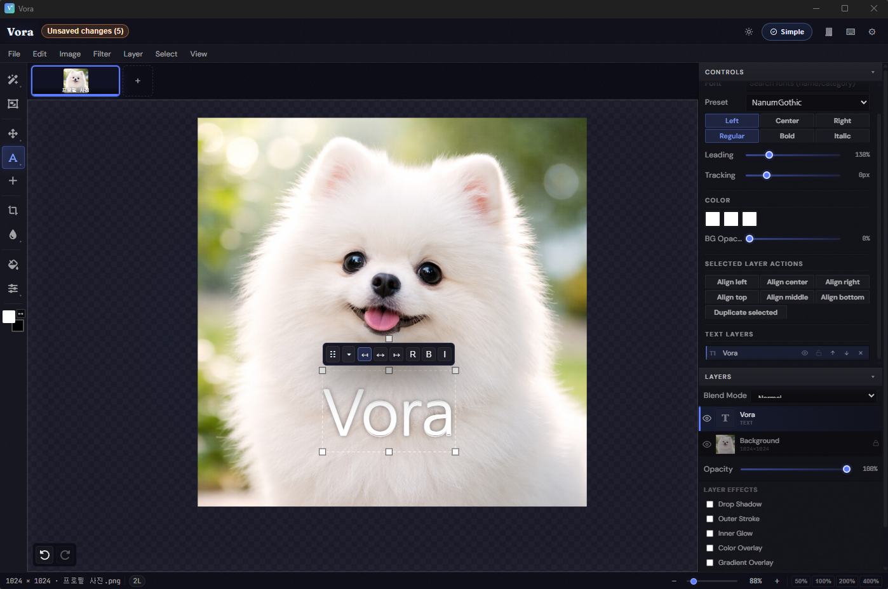Open the Filter menu
This screenshot has width=888, height=589.
pyautogui.click(x=102, y=54)
